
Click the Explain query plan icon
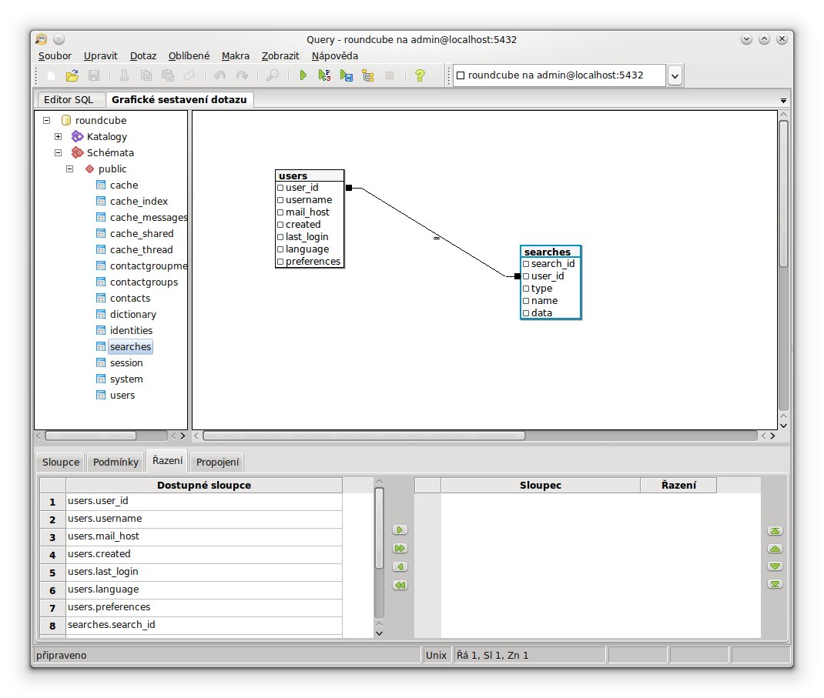pos(368,75)
